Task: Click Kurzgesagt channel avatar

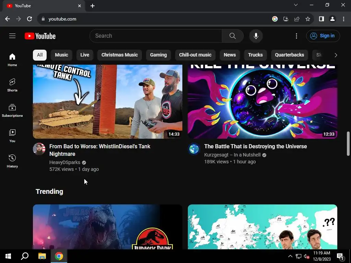Action: pos(194,149)
